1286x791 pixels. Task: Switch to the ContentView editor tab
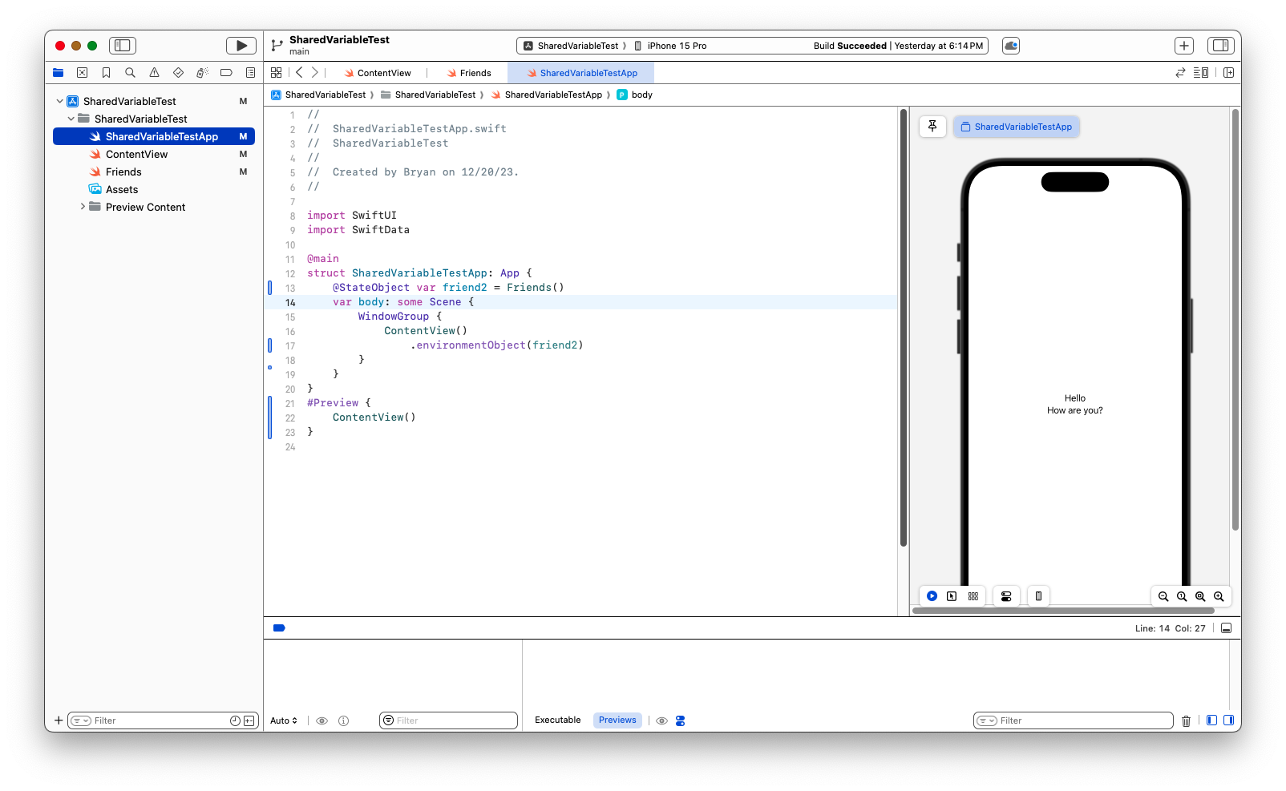click(x=377, y=73)
